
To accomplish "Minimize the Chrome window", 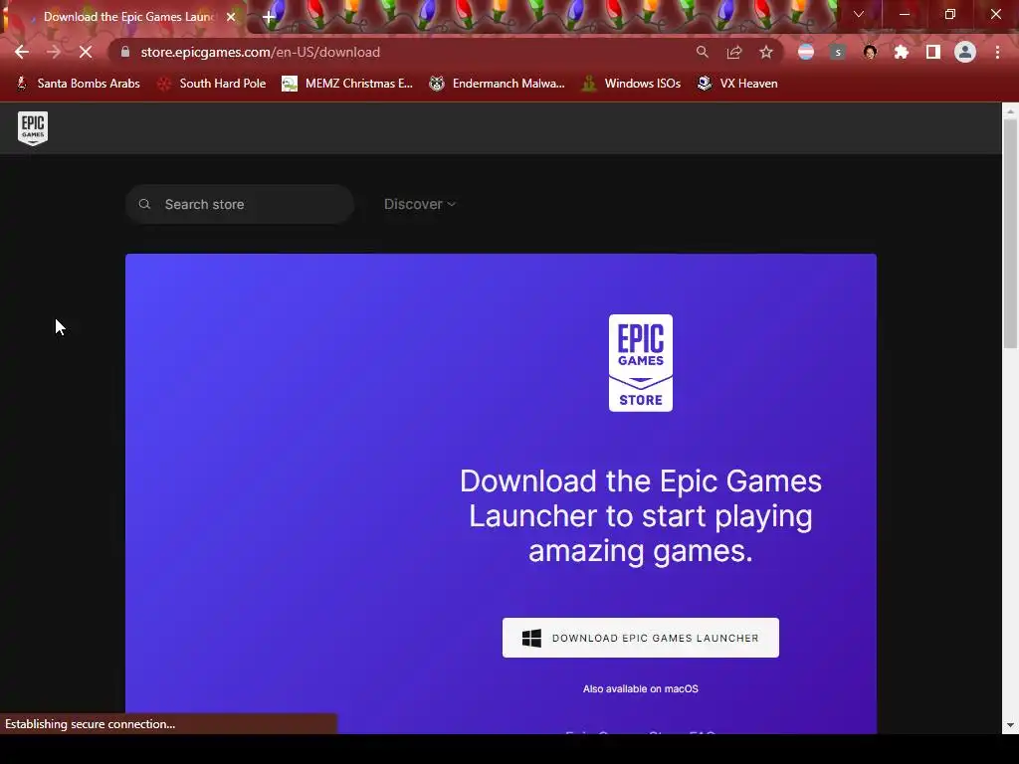I will pos(904,14).
